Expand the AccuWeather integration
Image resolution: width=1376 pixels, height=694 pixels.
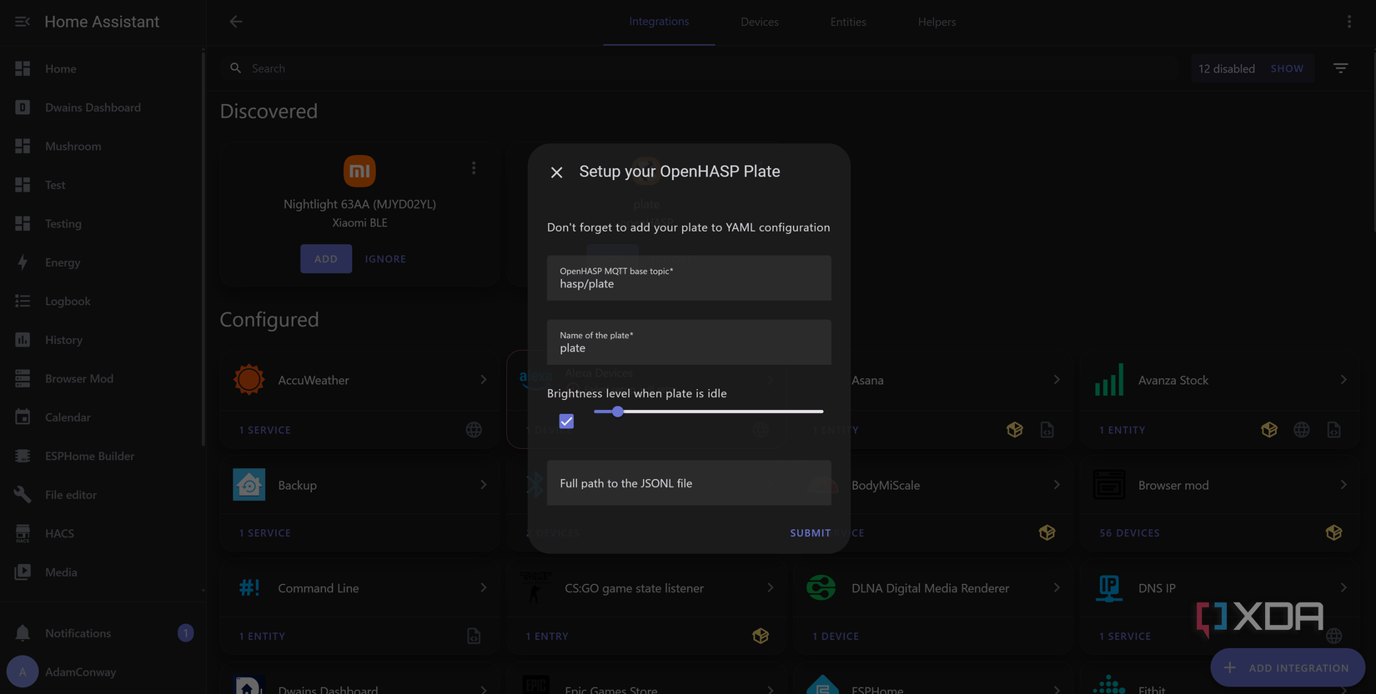pos(484,380)
